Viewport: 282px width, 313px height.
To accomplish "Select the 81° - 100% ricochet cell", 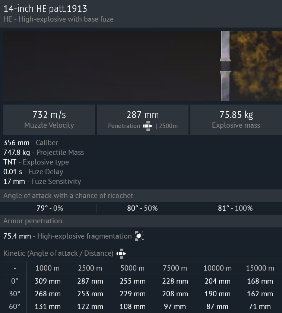I will [x=235, y=208].
